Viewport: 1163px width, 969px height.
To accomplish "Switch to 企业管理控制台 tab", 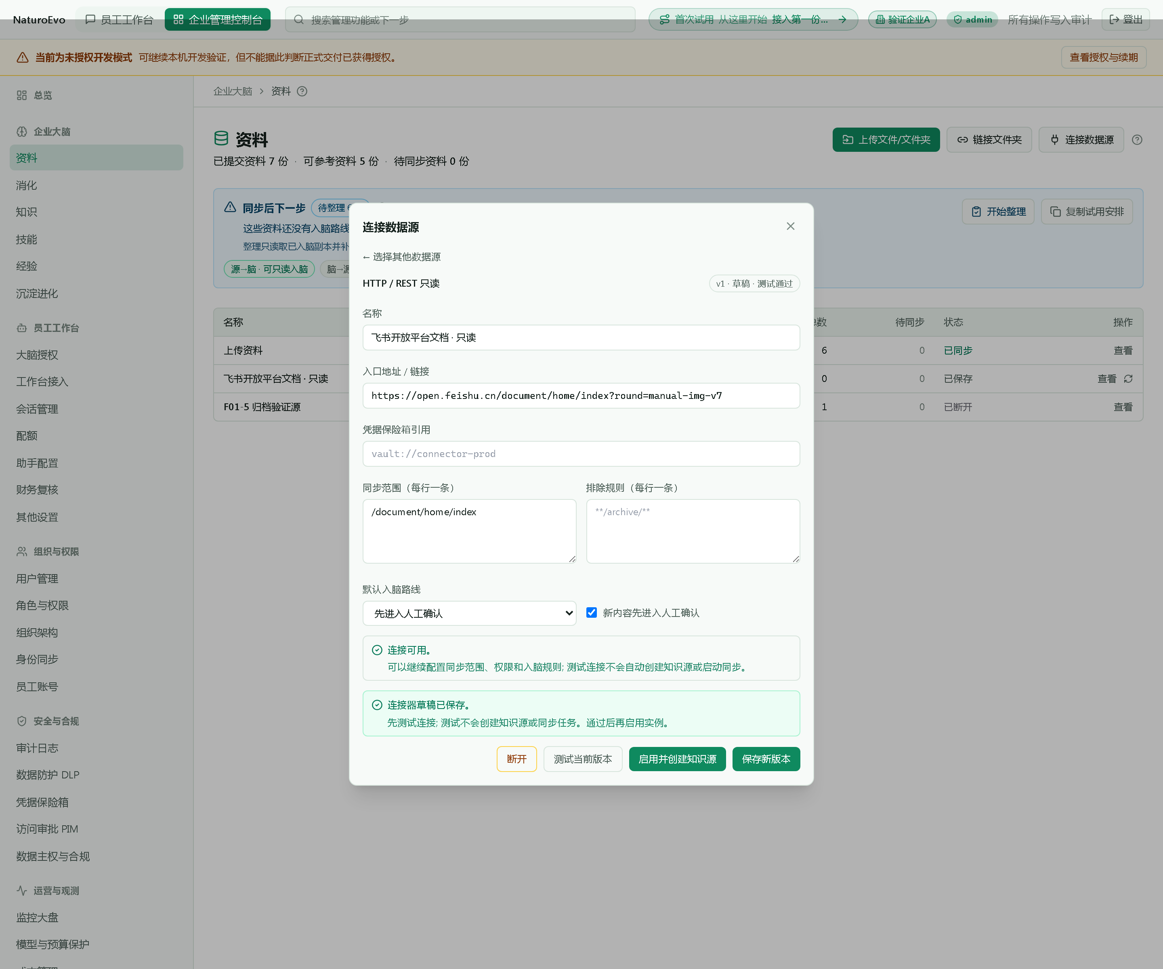I will 218,20.
